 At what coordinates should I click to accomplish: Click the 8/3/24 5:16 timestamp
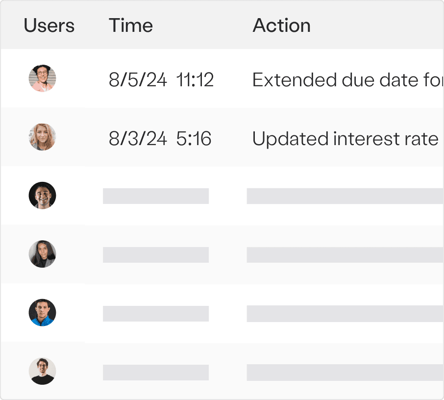(160, 139)
